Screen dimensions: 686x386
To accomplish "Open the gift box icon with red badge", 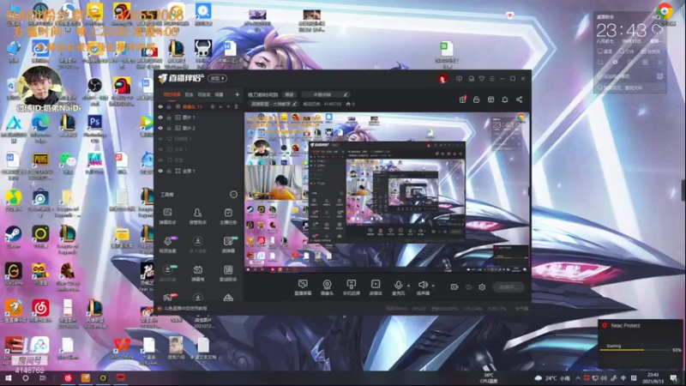I will [x=462, y=100].
